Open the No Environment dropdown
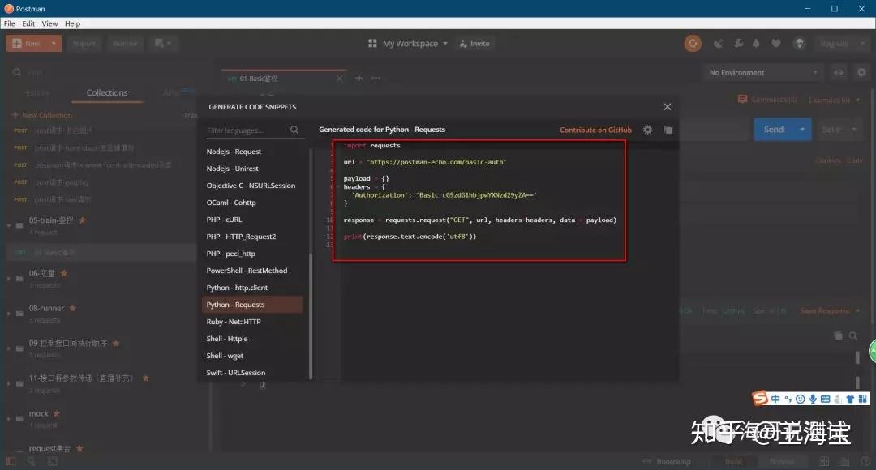876x470 pixels. click(764, 73)
